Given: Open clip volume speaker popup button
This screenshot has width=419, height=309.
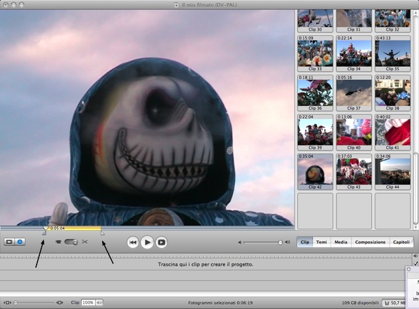Looking at the screenshot, I should pyautogui.click(x=99, y=302).
